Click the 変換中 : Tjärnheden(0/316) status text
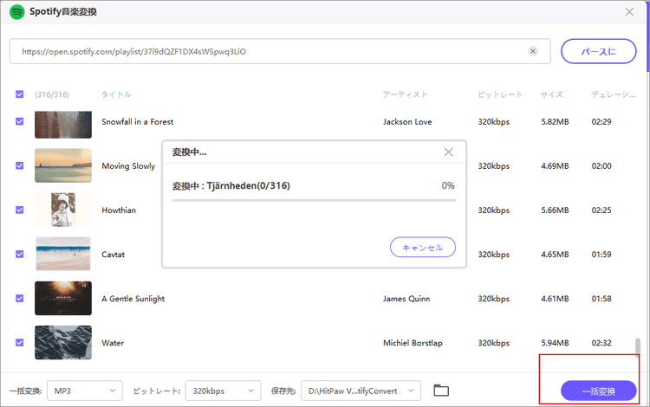 click(231, 186)
